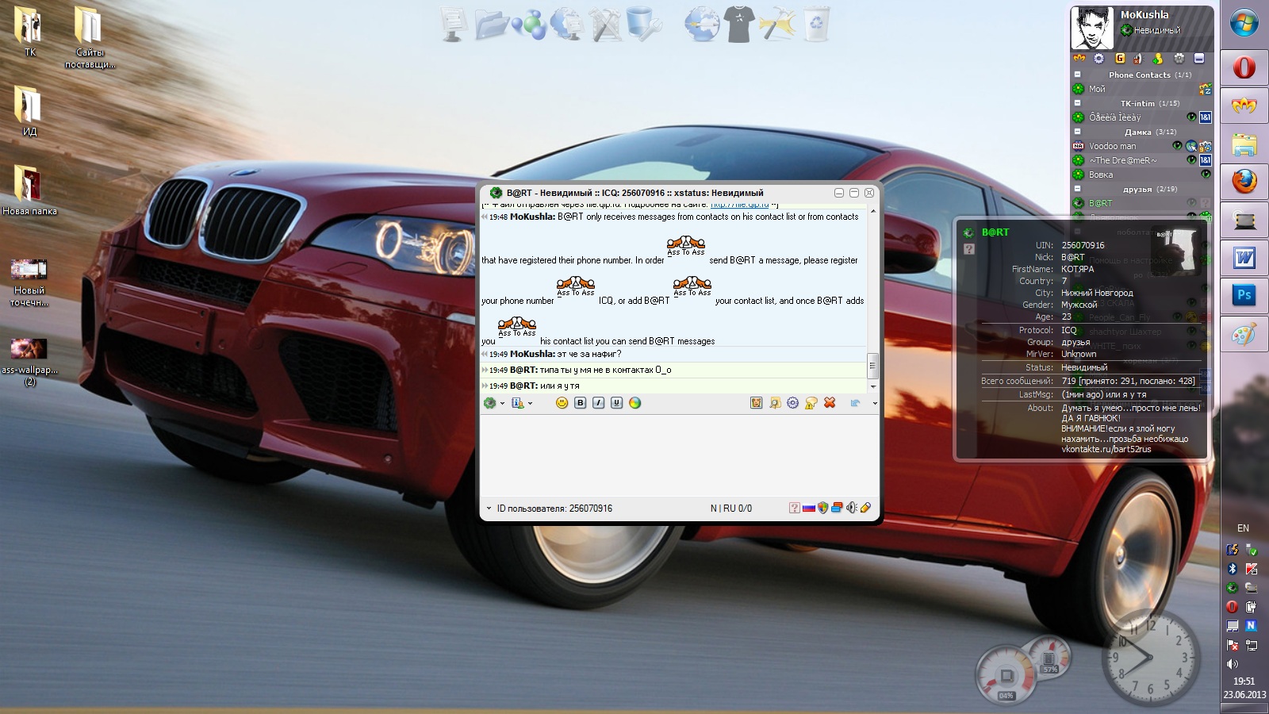1269x714 pixels.
Task: Click in the message input area
Action: coord(679,454)
